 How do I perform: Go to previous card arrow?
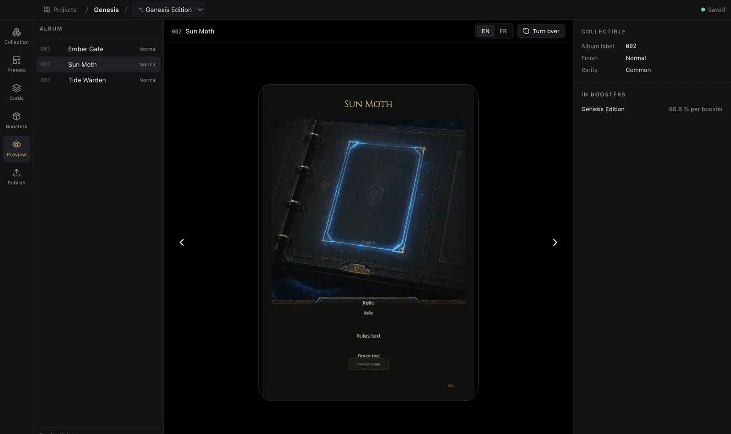pyautogui.click(x=182, y=242)
